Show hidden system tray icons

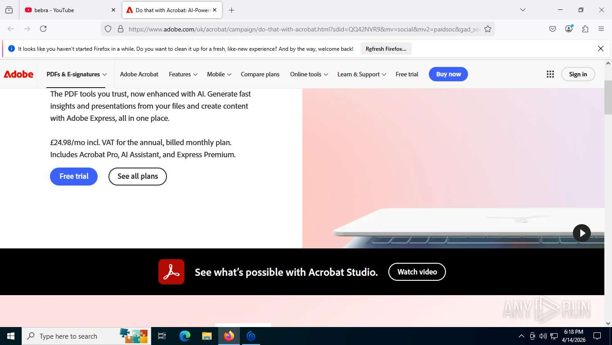tap(522, 336)
